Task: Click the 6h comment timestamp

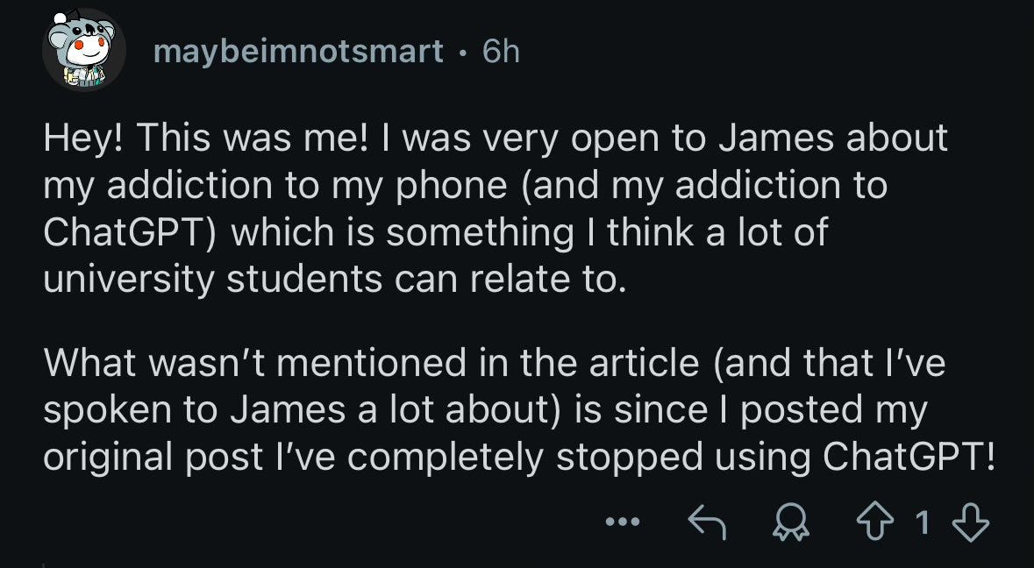Action: click(501, 52)
